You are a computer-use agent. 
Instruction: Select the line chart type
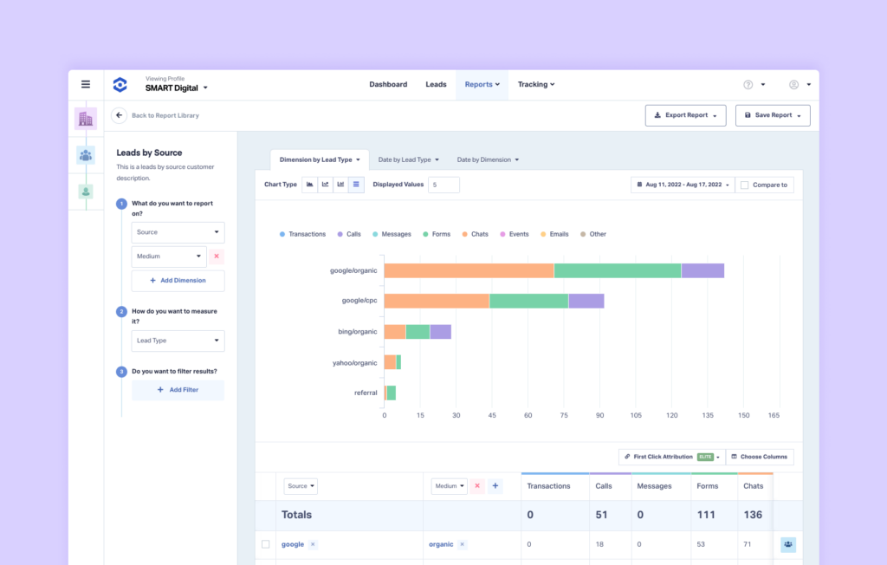324,184
